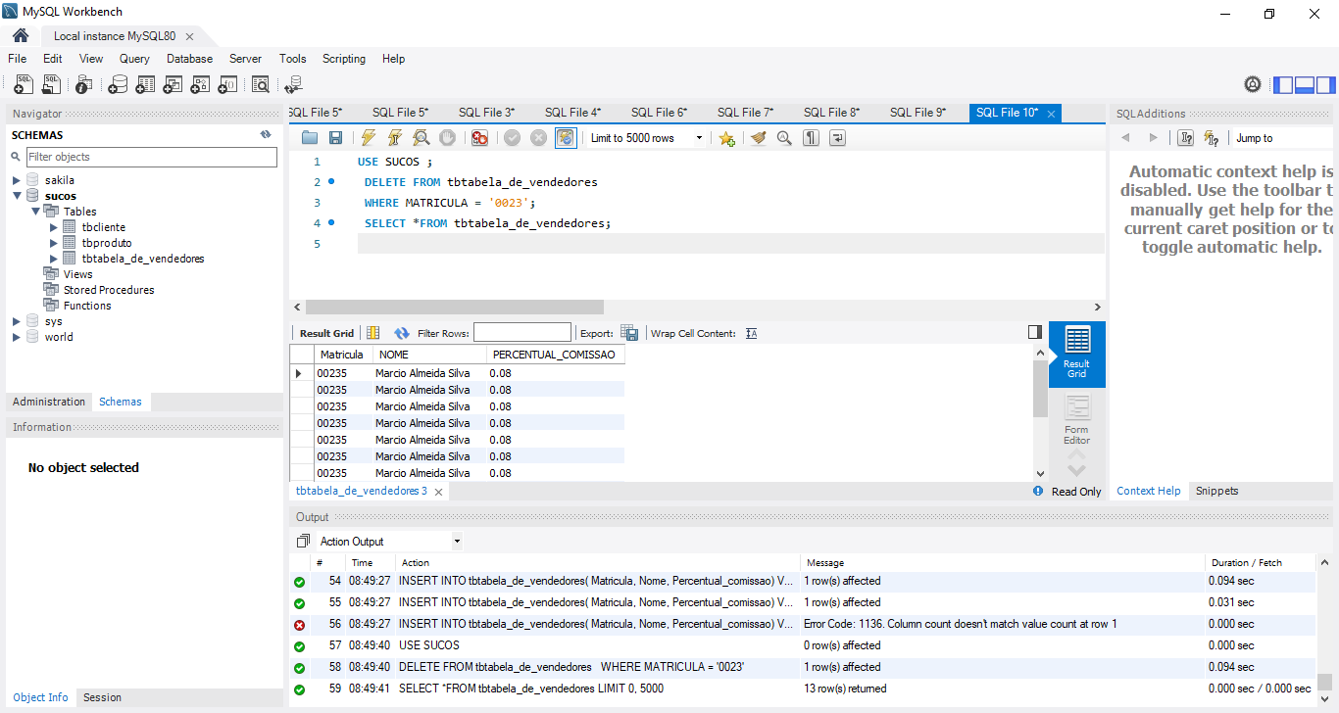Expand the tbtabela_de_vendedores table node
Image resolution: width=1339 pixels, height=713 pixels.
tap(54, 259)
